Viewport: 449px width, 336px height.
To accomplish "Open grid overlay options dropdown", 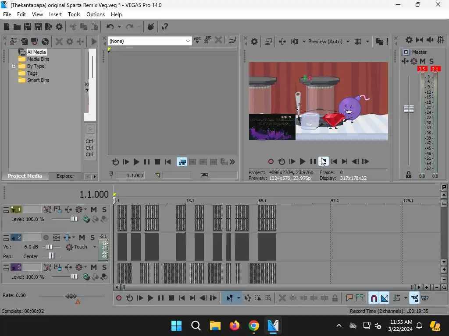I will (x=368, y=42).
